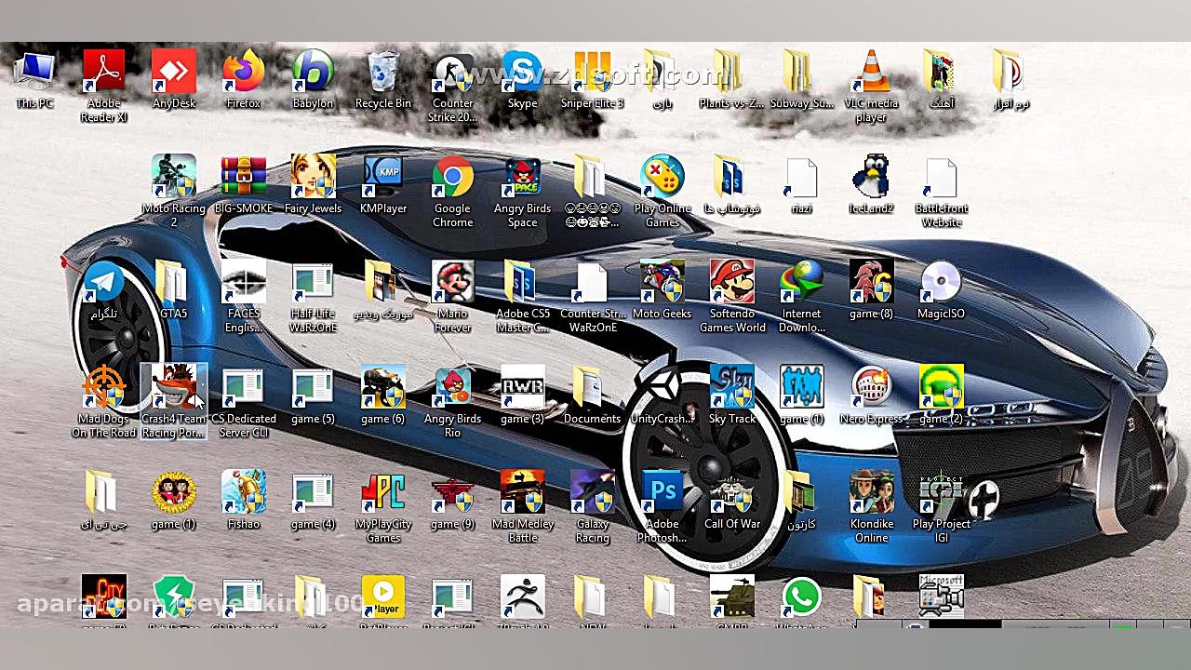Select the Adobe CS5 Master C... folder
The height and width of the screenshot is (670, 1191).
(522, 297)
